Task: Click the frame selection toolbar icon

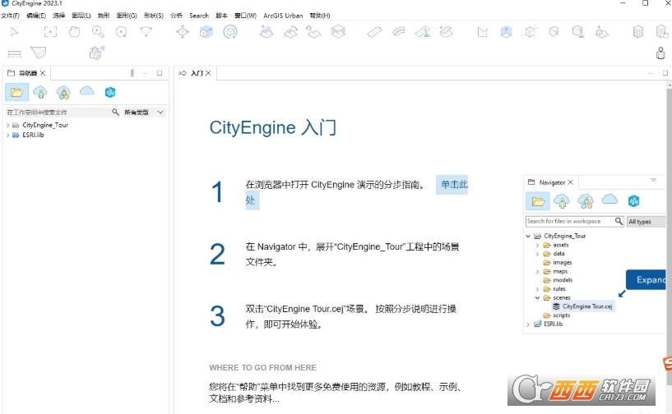Action: click(50, 32)
